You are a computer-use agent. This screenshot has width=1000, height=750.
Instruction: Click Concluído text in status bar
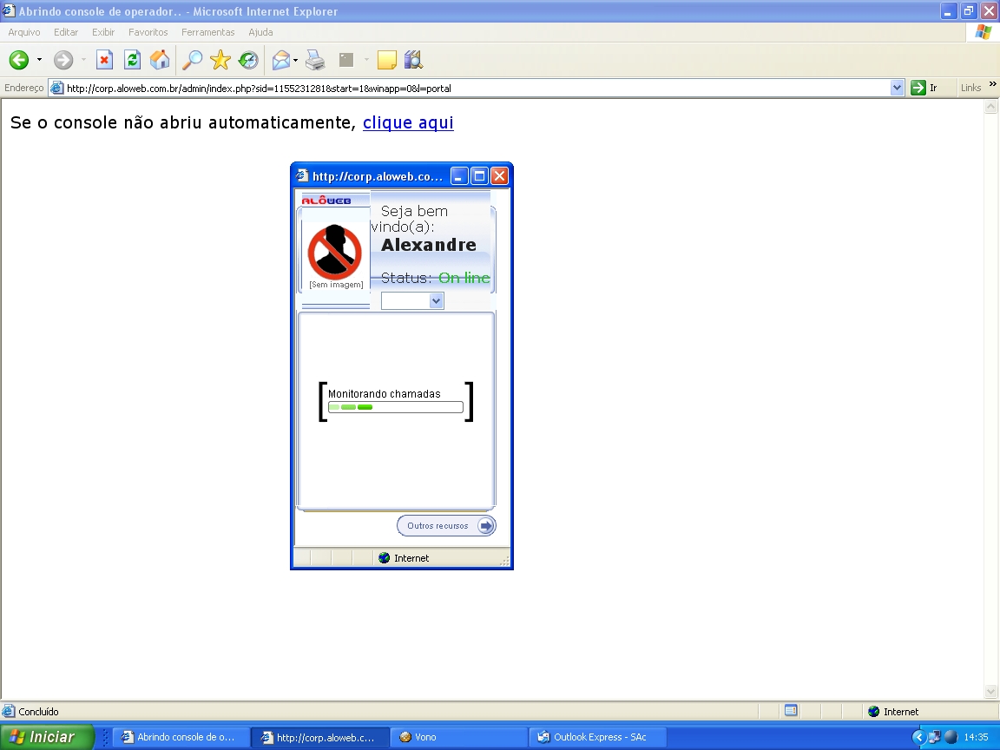38,712
